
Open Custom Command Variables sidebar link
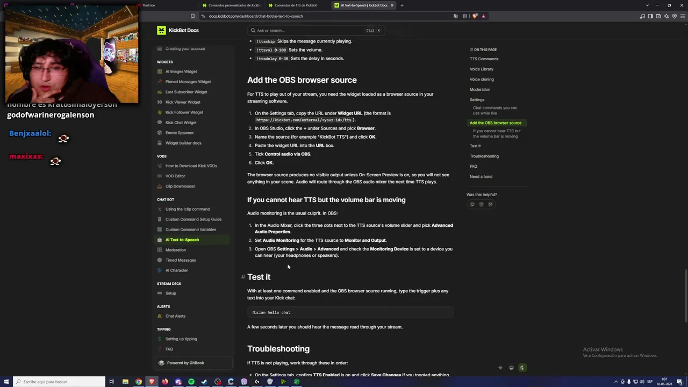pyautogui.click(x=191, y=230)
